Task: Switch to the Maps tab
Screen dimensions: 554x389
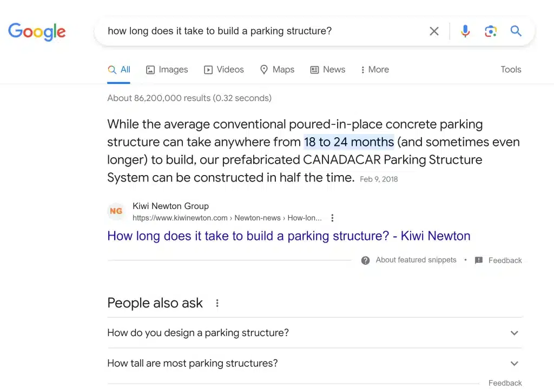Action: coord(277,70)
